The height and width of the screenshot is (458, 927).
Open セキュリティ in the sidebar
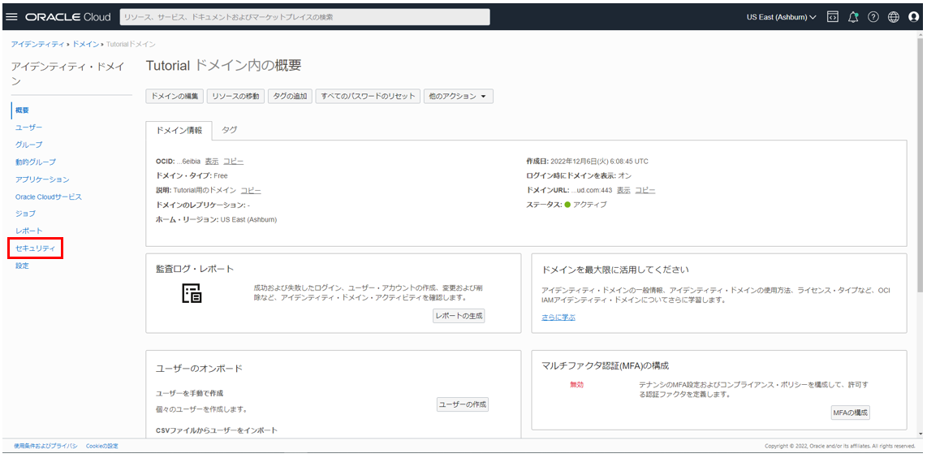[x=36, y=248]
